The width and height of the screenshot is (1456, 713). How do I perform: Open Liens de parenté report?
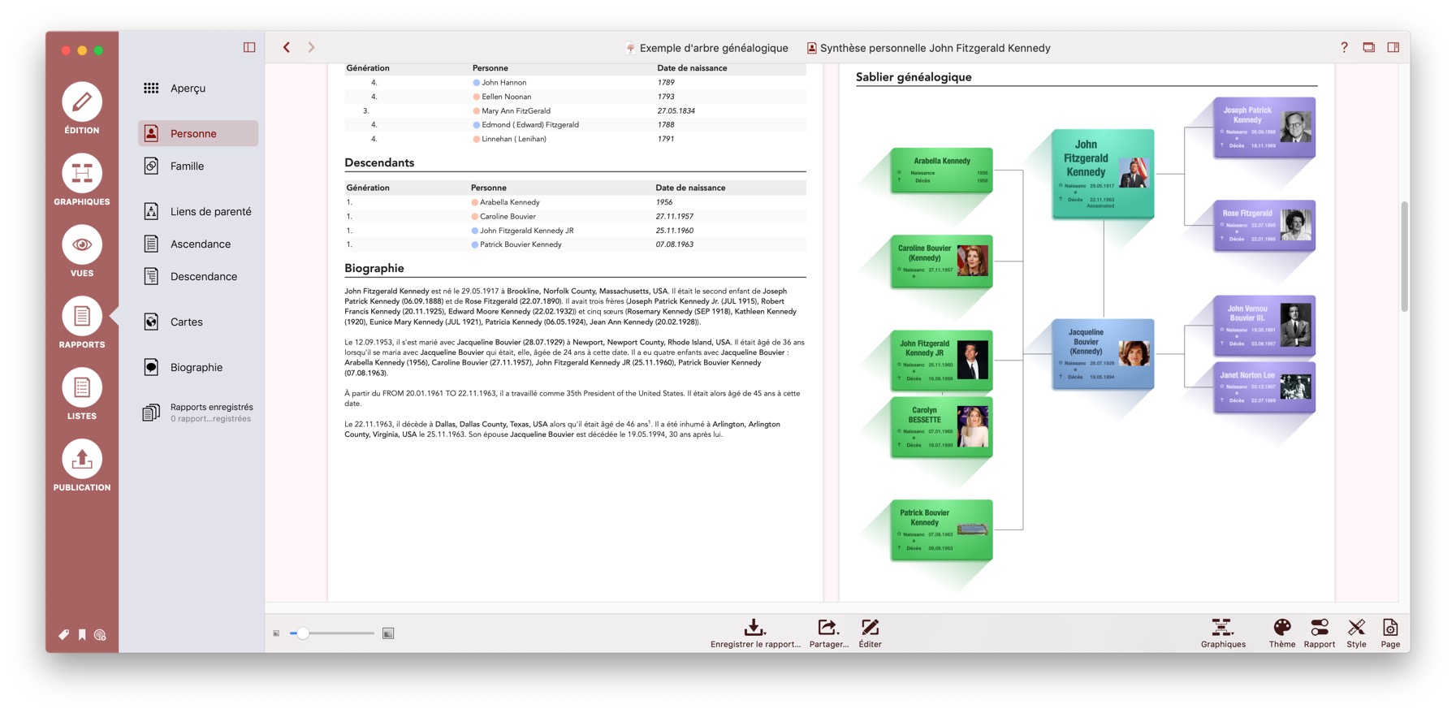pos(198,211)
